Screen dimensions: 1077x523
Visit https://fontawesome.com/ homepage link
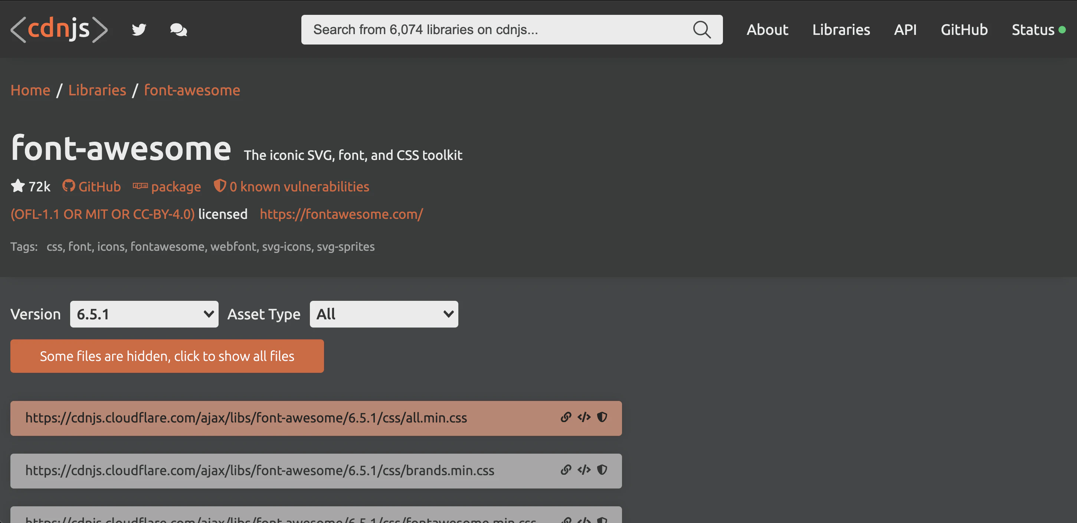coord(341,214)
